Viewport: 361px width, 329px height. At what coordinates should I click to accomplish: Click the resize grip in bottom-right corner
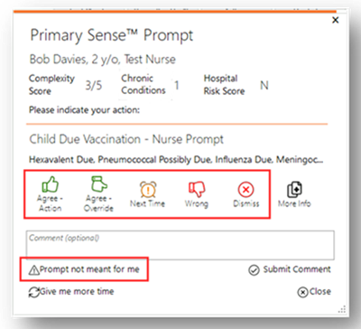click(x=342, y=309)
